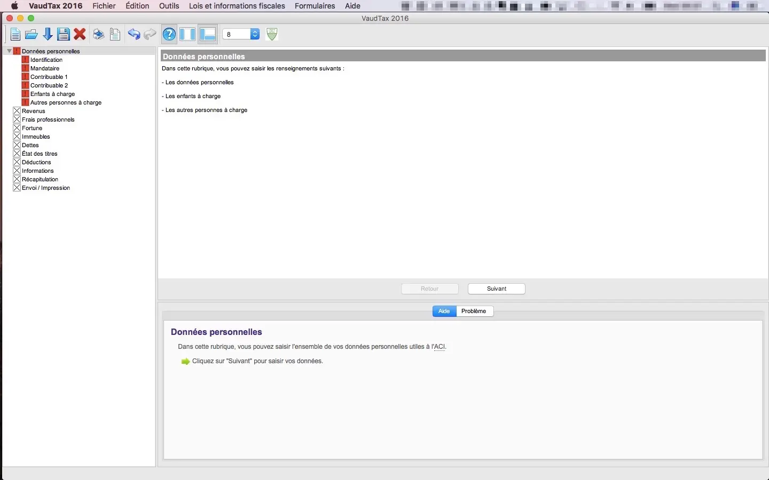The image size is (769, 480).
Task: Open the Revenus section
Action: coord(34,111)
